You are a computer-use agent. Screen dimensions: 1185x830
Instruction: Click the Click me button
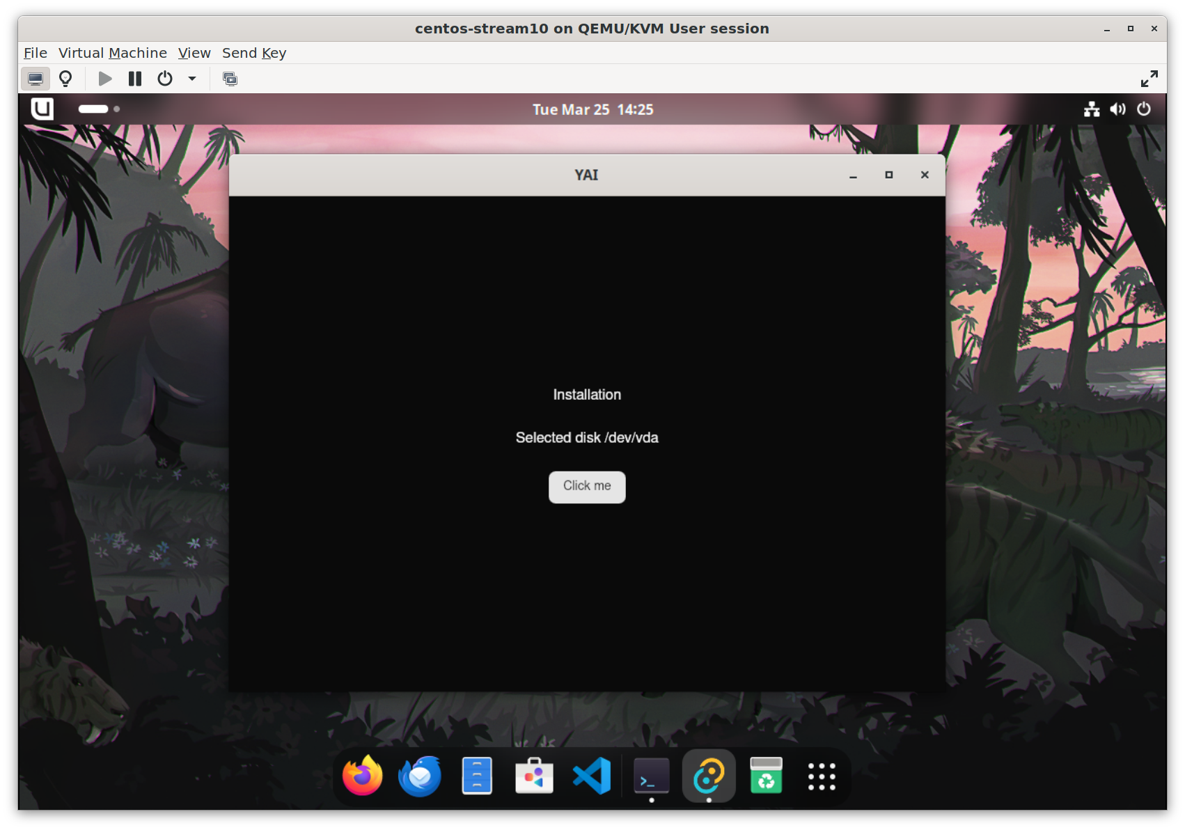(587, 487)
